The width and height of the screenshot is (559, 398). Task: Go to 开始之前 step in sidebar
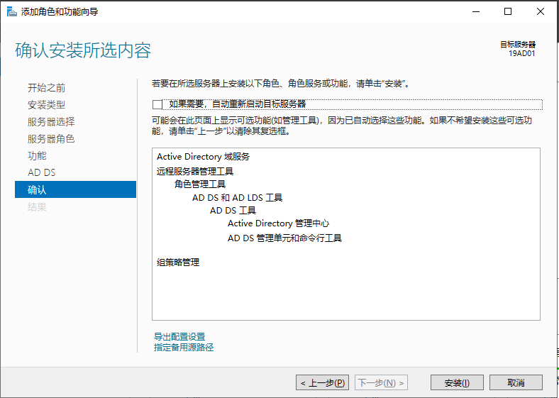click(46, 88)
